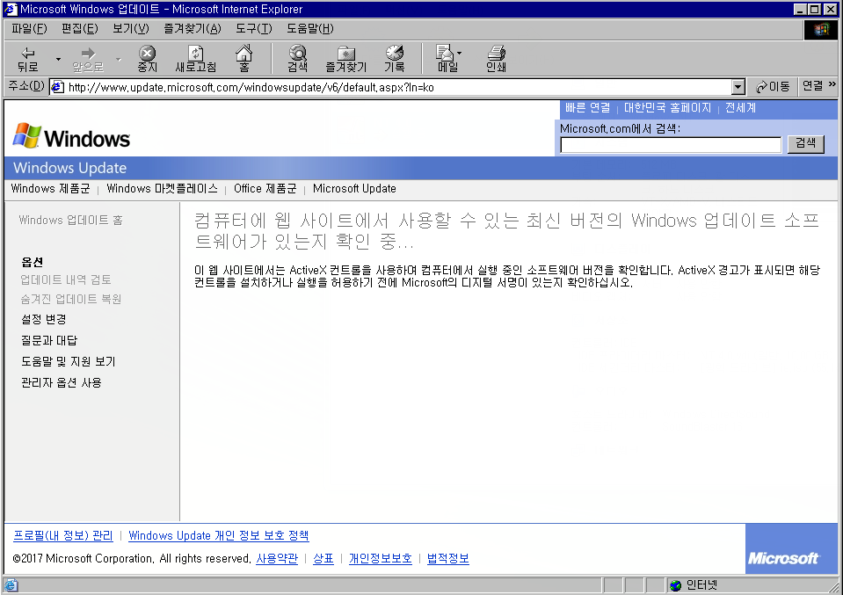
Task: Click the Microsoft logo in footer
Action: (x=782, y=558)
